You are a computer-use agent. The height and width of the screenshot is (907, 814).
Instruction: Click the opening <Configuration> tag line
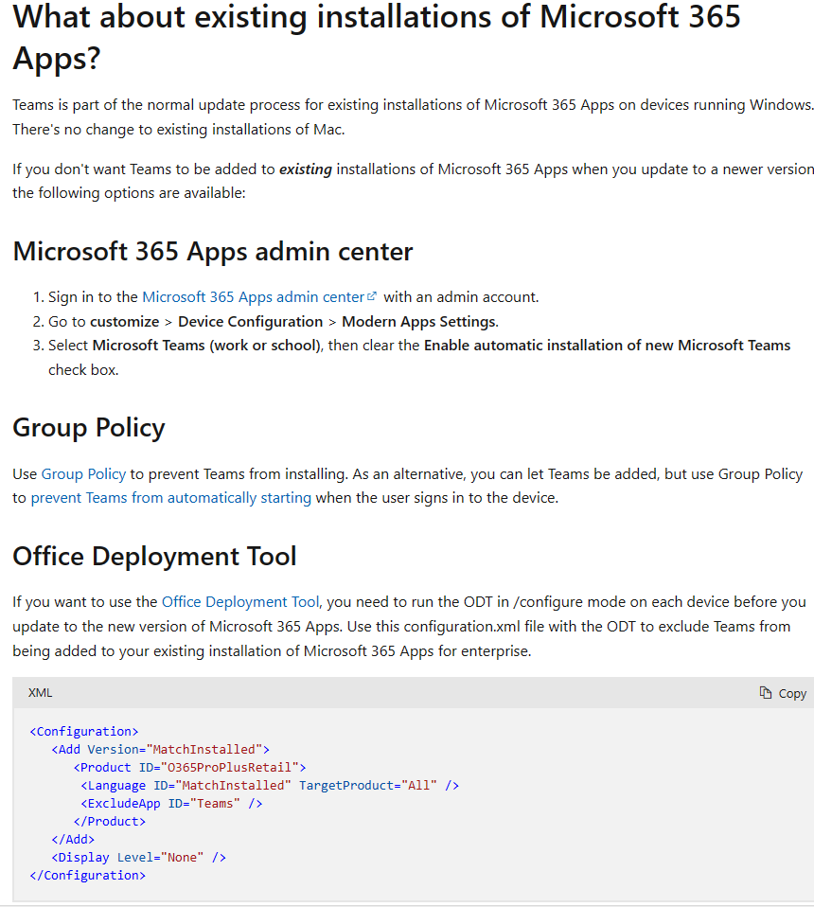tap(84, 731)
